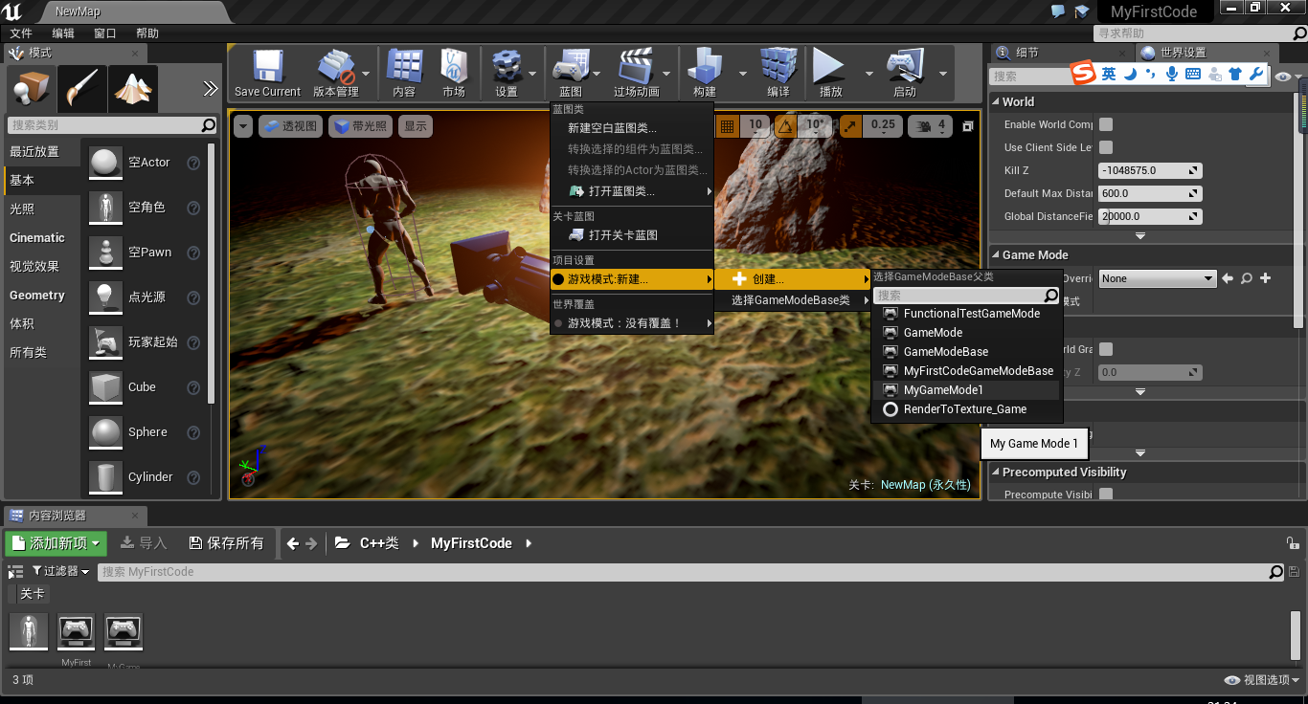Select the Paint mode brush icon
Image resolution: width=1308 pixels, height=704 pixels.
click(81, 89)
